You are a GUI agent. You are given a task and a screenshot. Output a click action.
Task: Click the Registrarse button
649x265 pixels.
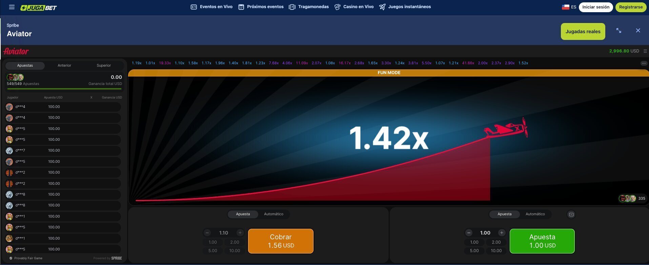point(631,7)
